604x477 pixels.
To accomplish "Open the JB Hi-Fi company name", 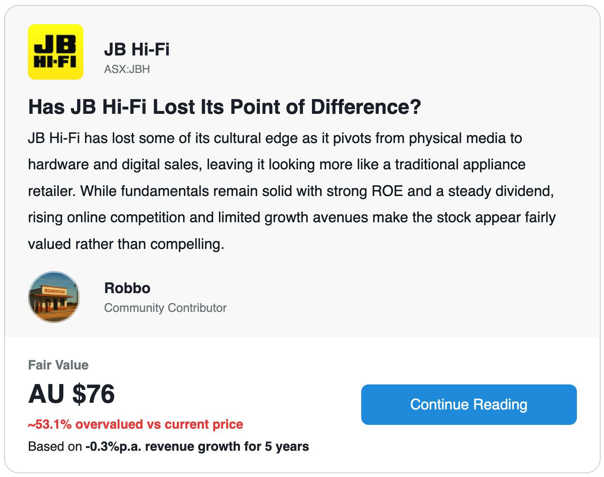I will pyautogui.click(x=137, y=49).
